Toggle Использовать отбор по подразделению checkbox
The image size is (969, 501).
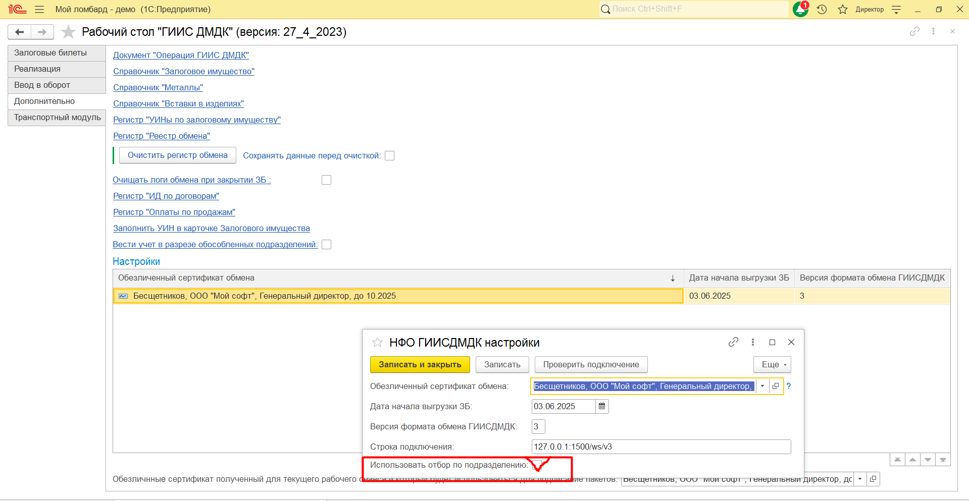(x=537, y=465)
